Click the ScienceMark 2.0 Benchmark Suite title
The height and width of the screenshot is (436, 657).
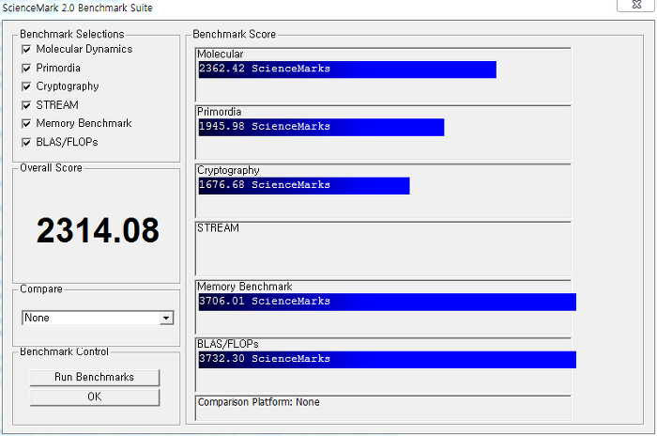78,8
